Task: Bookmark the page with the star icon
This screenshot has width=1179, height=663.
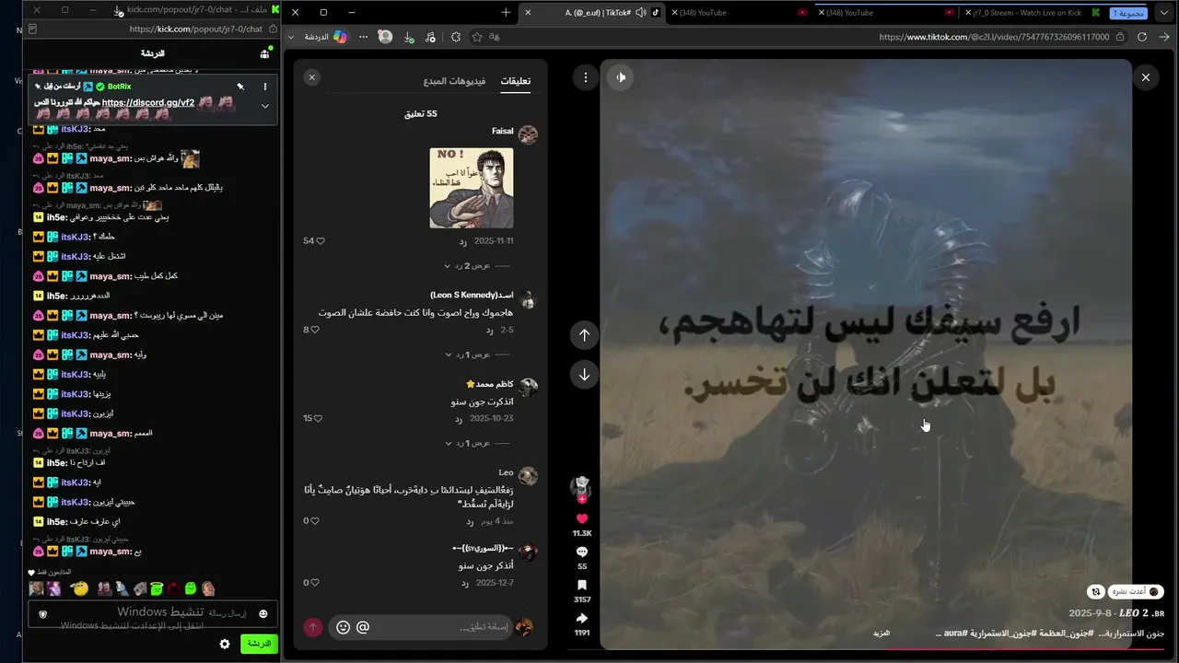Action: point(477,37)
